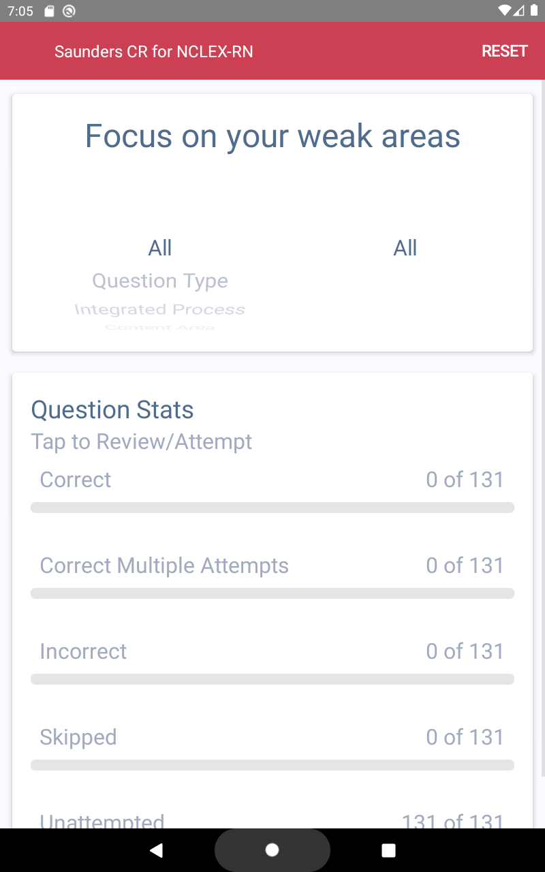Viewport: 545px width, 872px height.
Task: Tap the battery status icon
Action: [533, 11]
